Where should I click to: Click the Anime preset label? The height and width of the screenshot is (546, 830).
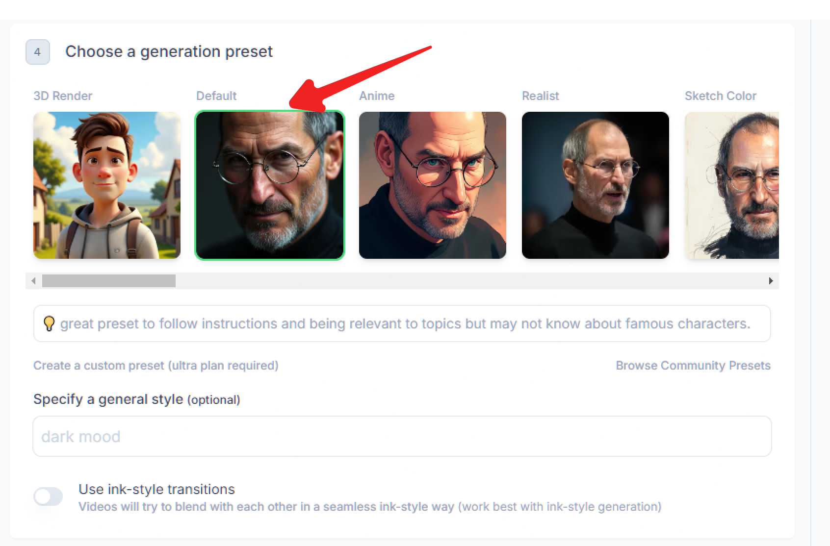pyautogui.click(x=377, y=96)
